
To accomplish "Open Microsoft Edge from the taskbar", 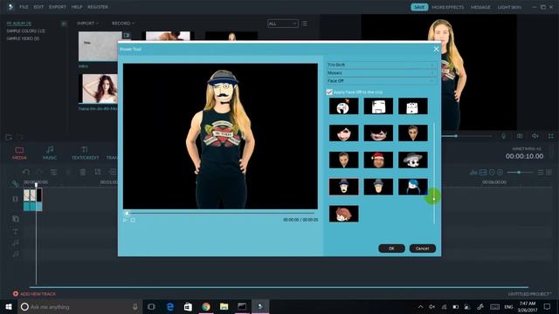I will tap(170, 306).
